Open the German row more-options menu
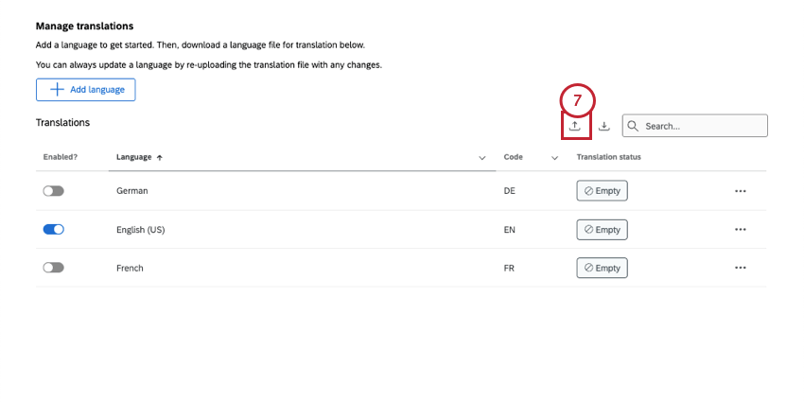804x402 pixels. (x=740, y=191)
